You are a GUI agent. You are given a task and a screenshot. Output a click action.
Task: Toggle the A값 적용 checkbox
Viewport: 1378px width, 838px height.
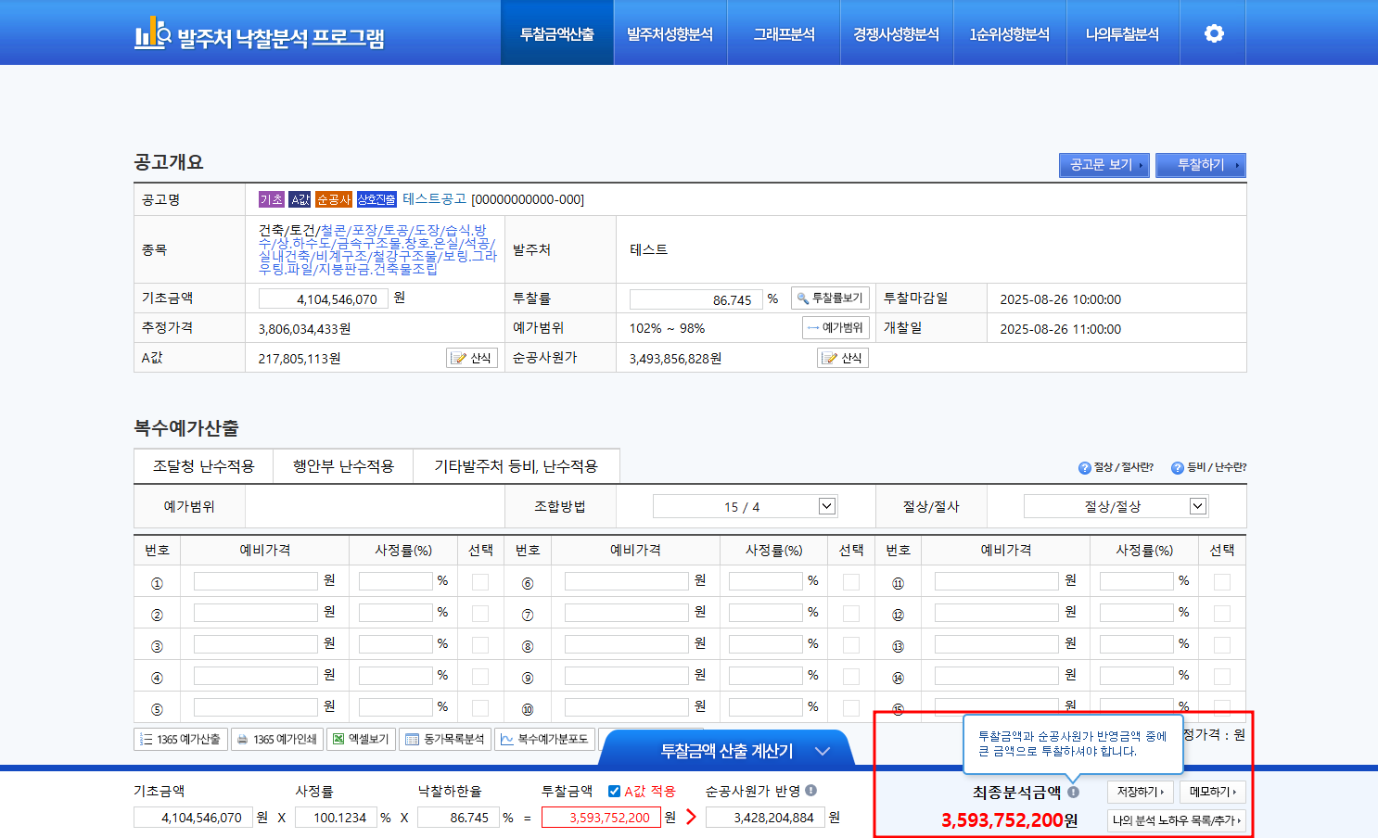tap(614, 791)
